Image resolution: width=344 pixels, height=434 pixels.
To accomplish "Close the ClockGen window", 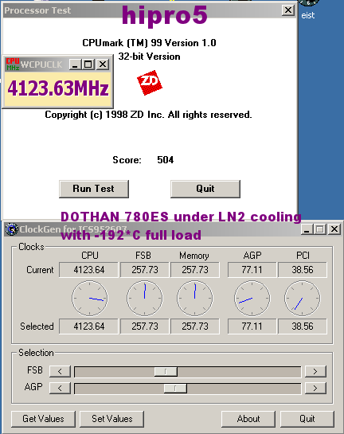I will (x=334, y=229).
